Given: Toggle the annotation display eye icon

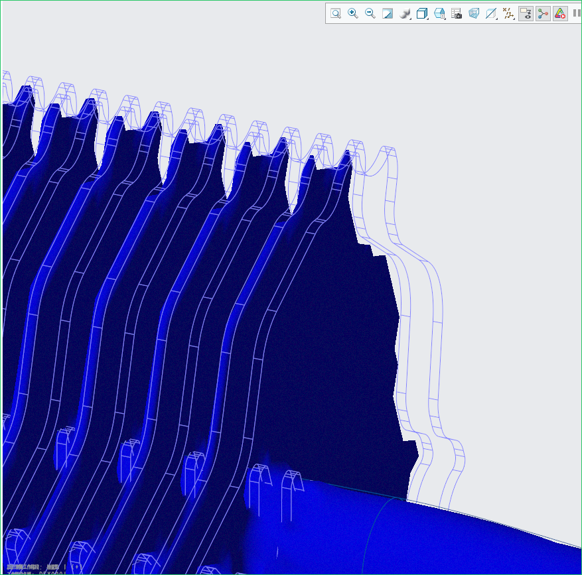Looking at the screenshot, I should click(526, 13).
